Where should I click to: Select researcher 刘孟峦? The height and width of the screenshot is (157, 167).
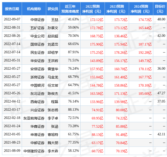tap(53, 44)
